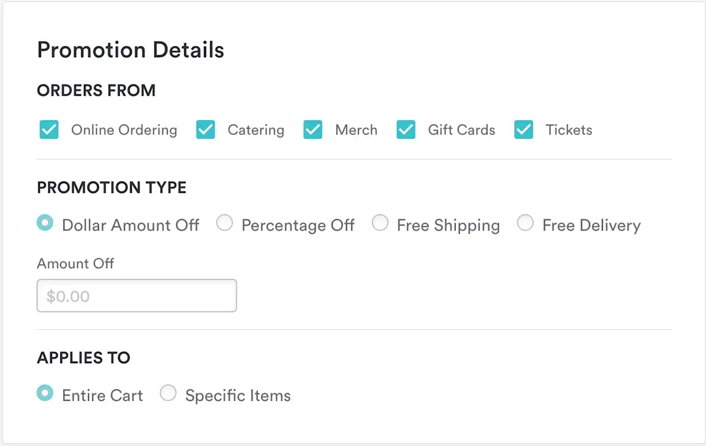This screenshot has width=706, height=446.
Task: Pick the Free Shipping radio button
Action: [380, 223]
